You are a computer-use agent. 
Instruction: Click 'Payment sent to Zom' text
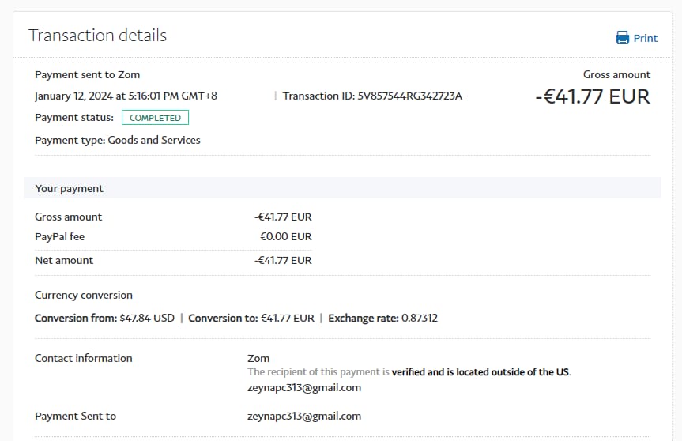click(88, 75)
